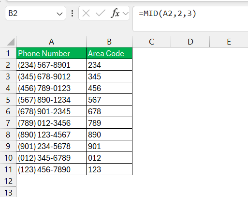The image size is (248, 197).
Task: Select area code cell 345
Action: tap(109, 76)
